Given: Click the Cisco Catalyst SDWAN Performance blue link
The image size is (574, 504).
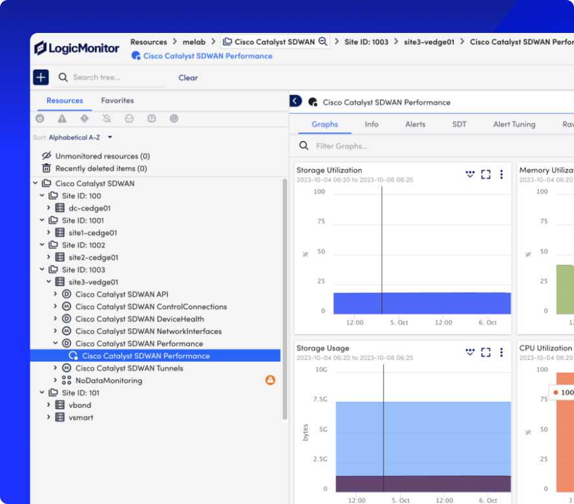Looking at the screenshot, I should click(208, 56).
